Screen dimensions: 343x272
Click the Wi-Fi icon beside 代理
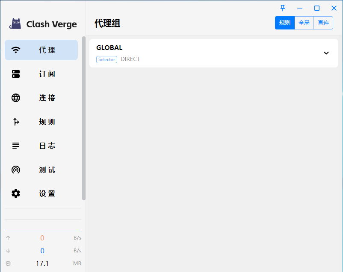16,50
